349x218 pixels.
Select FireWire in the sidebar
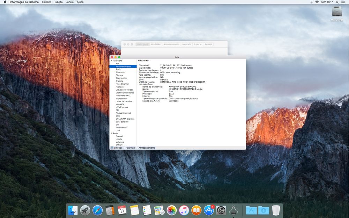tap(119, 87)
